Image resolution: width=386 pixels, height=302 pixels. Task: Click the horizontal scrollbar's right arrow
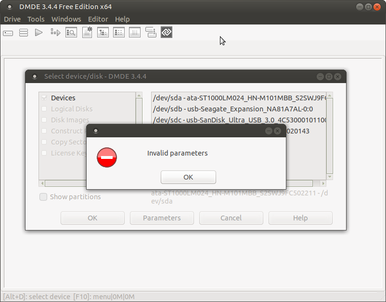click(323, 183)
